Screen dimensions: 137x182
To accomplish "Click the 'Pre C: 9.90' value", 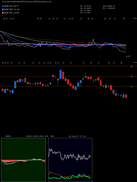I will point(85,13).
